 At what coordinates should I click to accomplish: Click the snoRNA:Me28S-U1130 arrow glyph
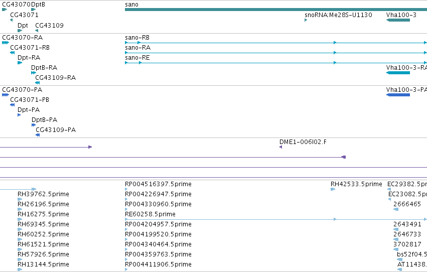coord(306,20)
